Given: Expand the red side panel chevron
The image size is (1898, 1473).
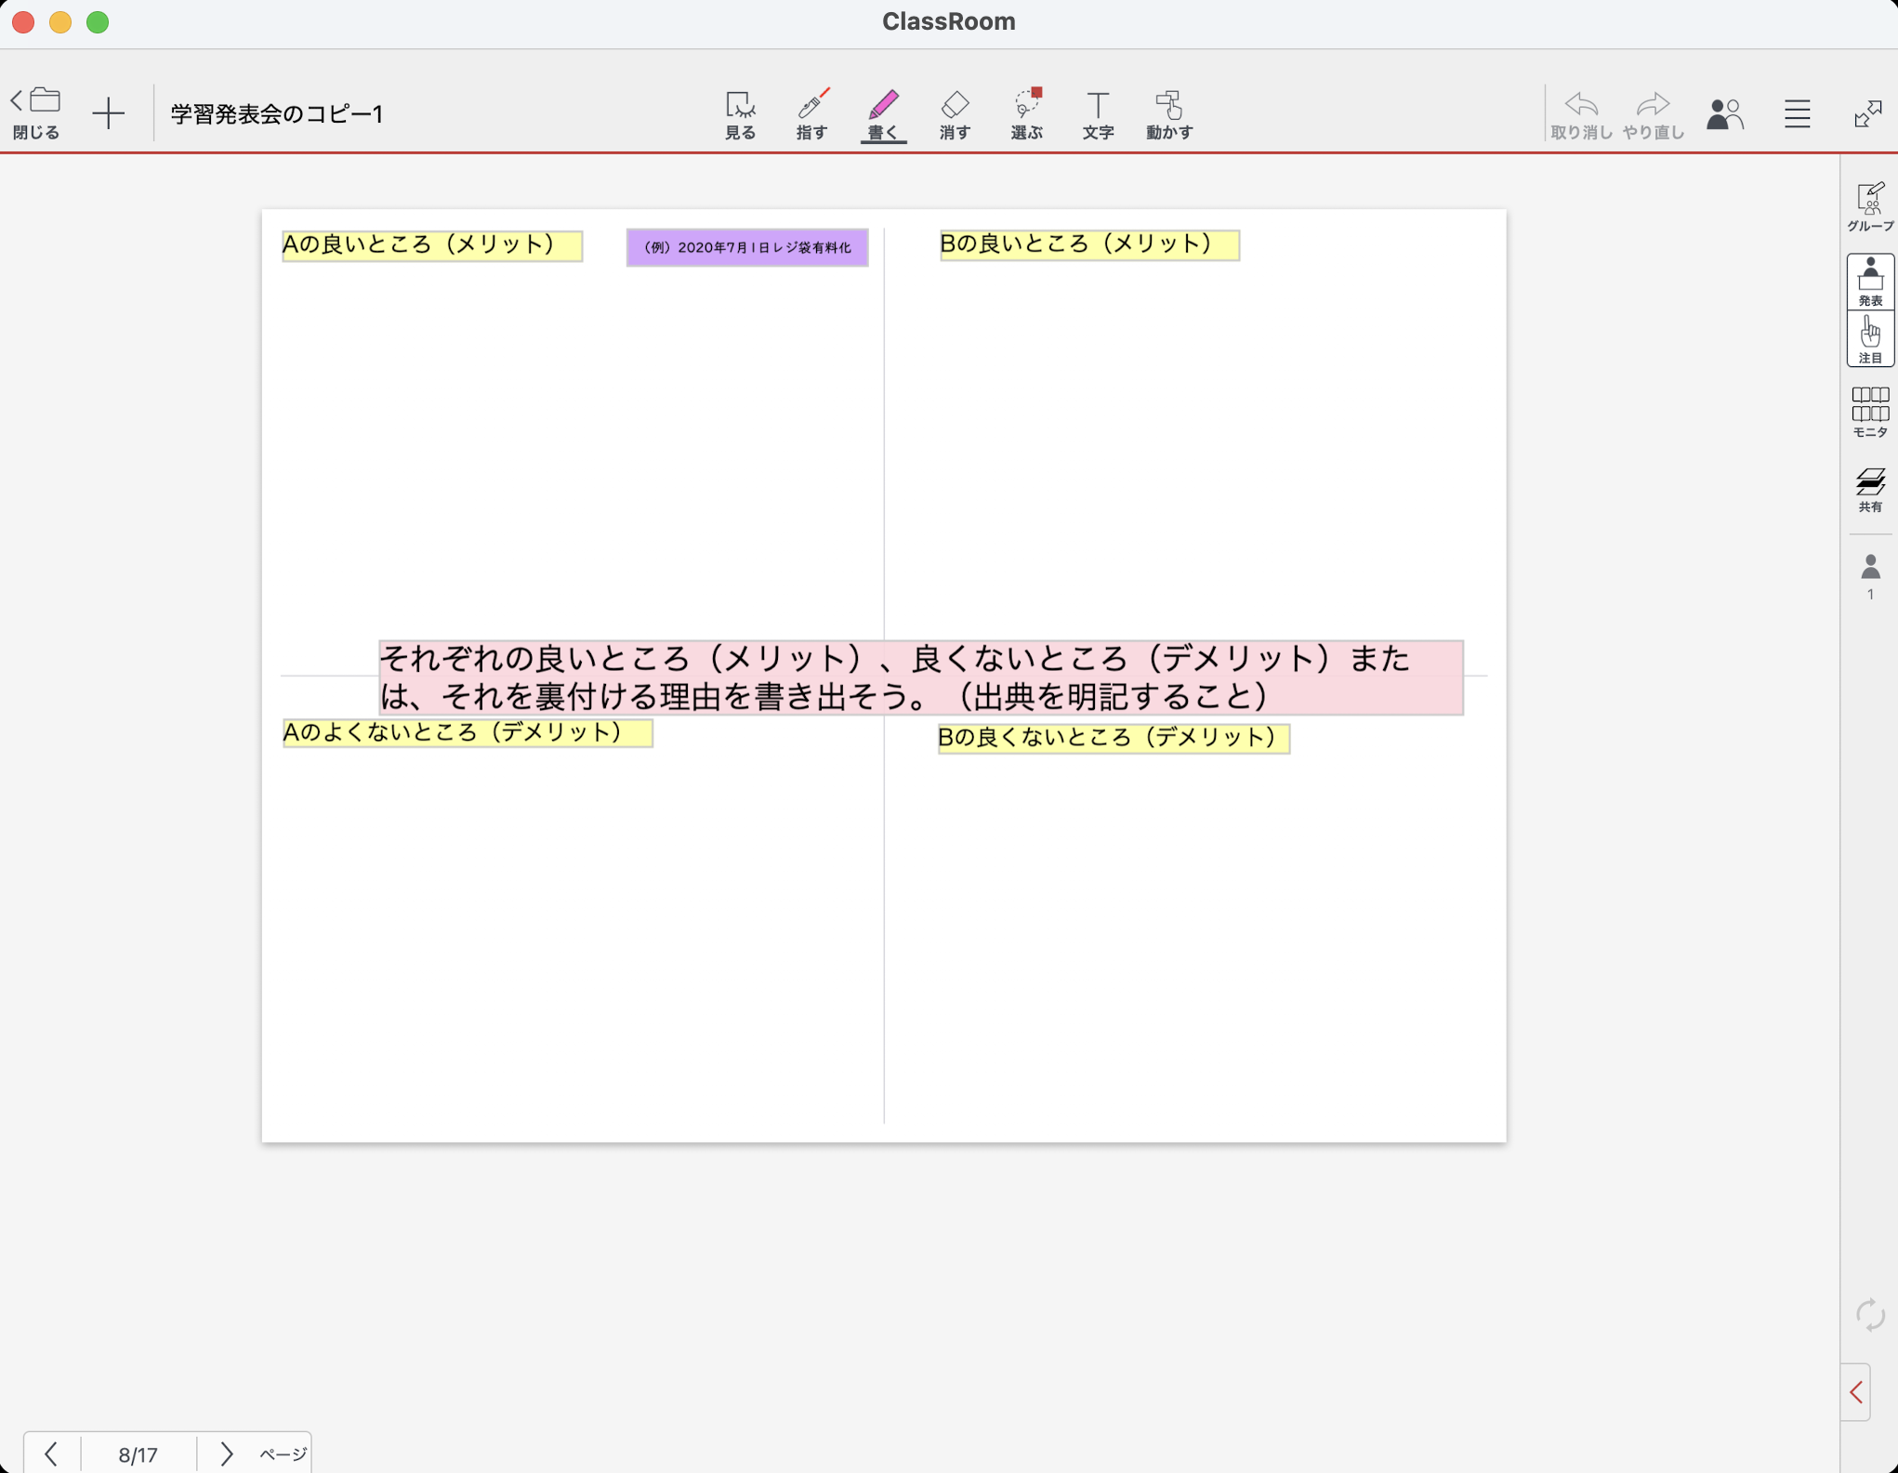Looking at the screenshot, I should 1856,1391.
